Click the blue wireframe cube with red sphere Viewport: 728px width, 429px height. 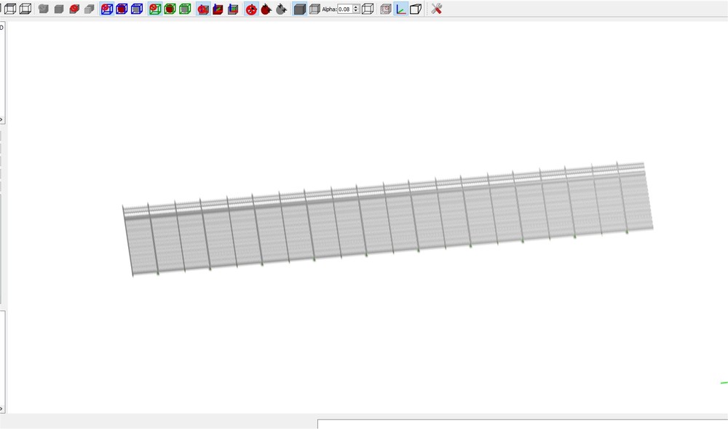point(107,9)
